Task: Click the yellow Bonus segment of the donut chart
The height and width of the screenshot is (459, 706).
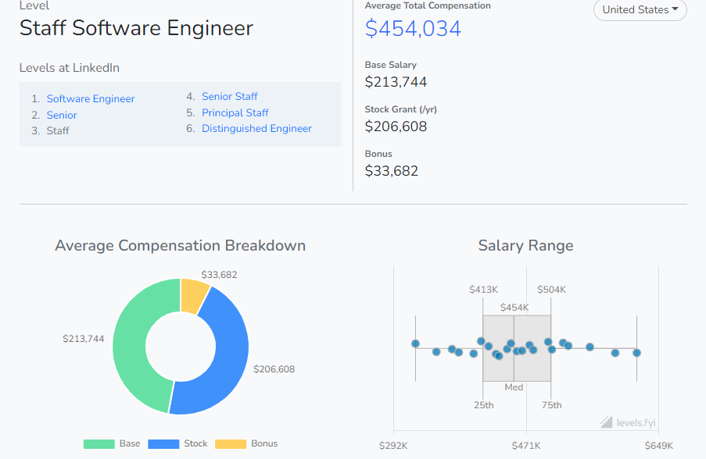Action: pos(193,295)
